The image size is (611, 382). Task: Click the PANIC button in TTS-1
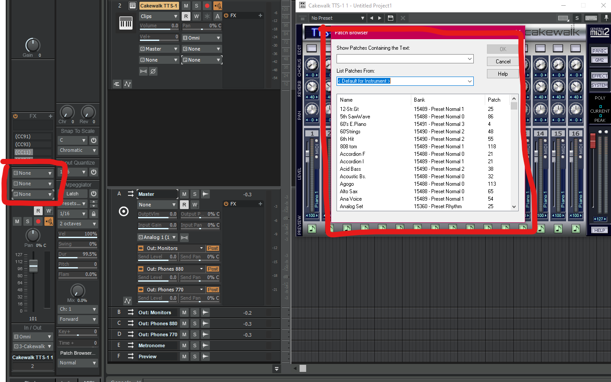tap(599, 51)
